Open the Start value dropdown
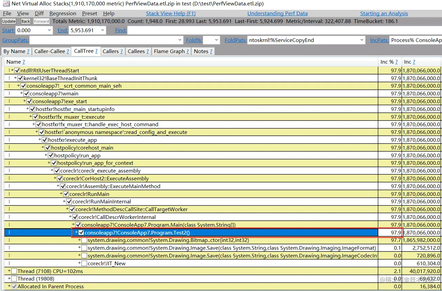Viewport: 442px width, 291px height. click(x=49, y=30)
